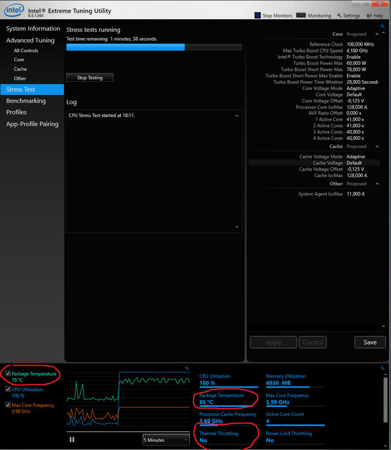Viewport: 391px width, 450px height.
Task: Click the Turbo Boost Power Max 60,000 W value
Action: (356, 63)
